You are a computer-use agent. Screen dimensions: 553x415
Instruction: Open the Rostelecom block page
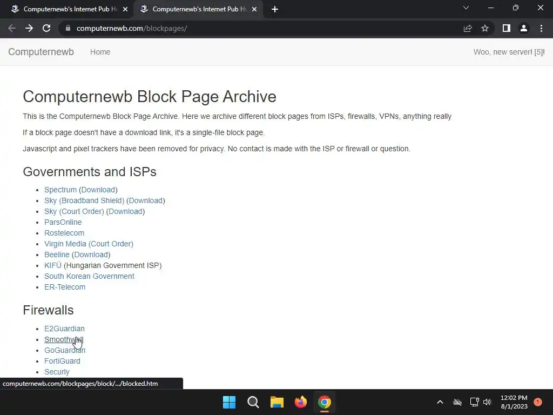click(64, 233)
